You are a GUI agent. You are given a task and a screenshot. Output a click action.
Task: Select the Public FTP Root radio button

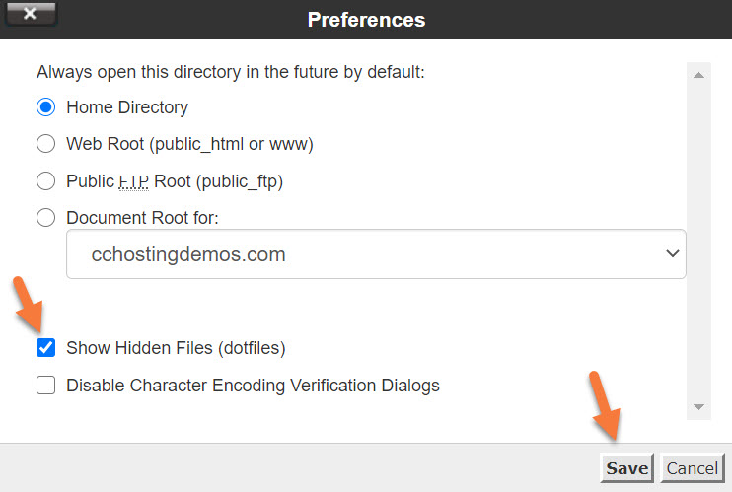coord(45,181)
